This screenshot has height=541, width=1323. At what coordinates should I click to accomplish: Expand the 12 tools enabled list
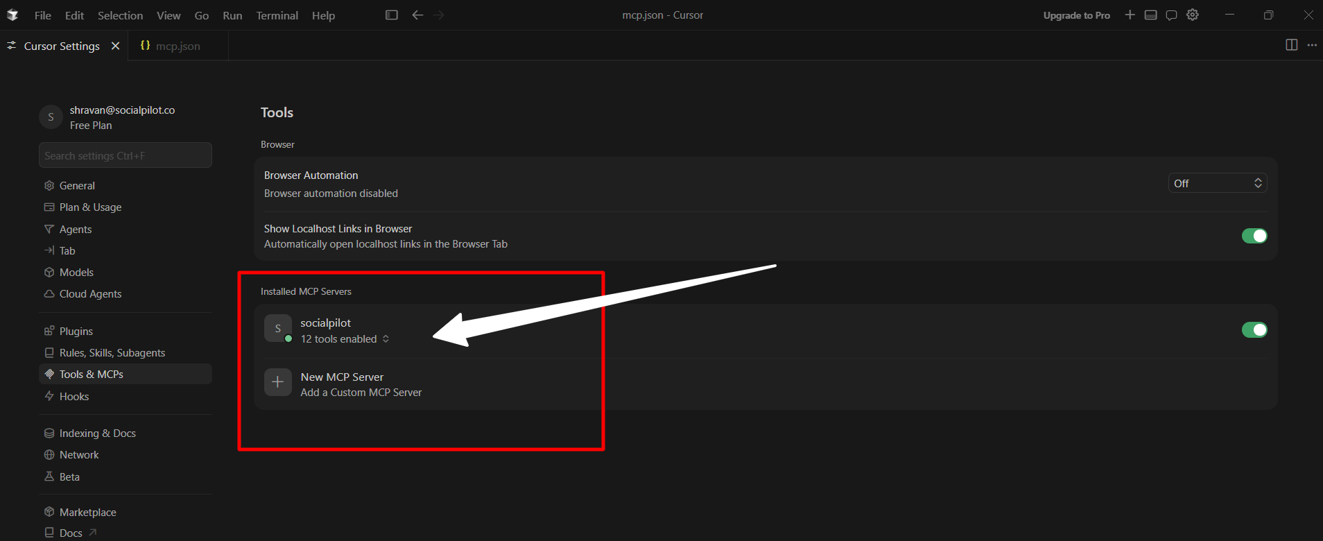(345, 338)
